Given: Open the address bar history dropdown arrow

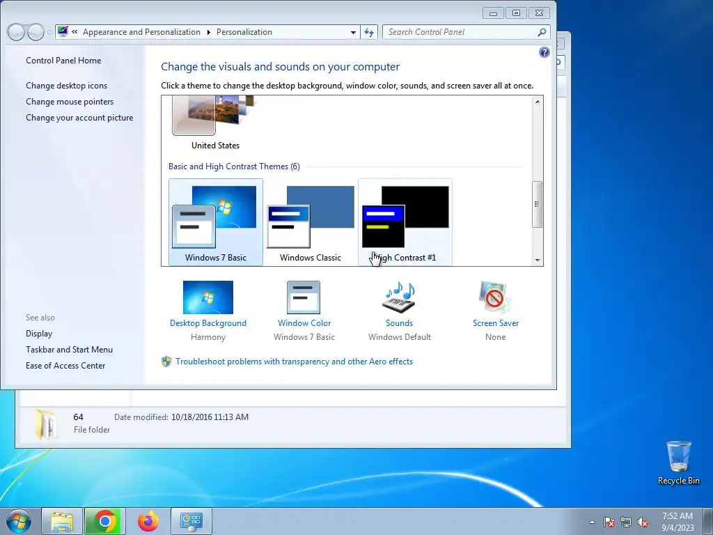Looking at the screenshot, I should click(x=353, y=32).
